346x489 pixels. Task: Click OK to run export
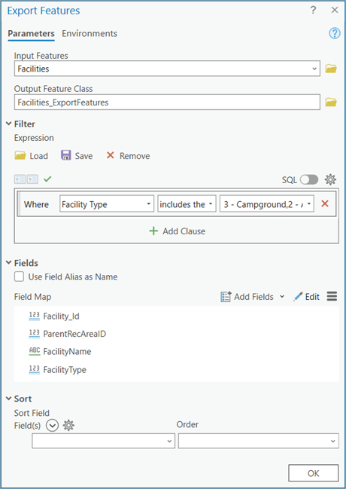314,473
